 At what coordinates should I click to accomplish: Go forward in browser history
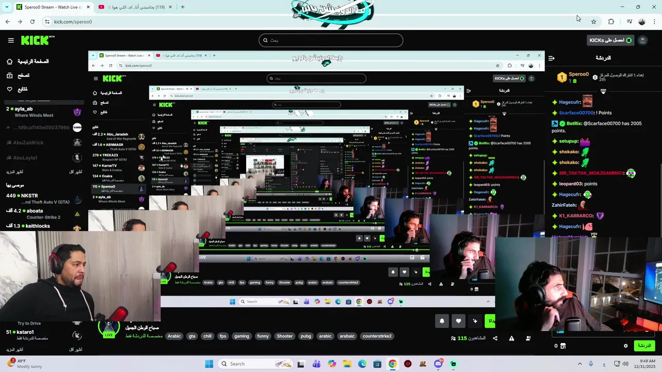point(20,22)
